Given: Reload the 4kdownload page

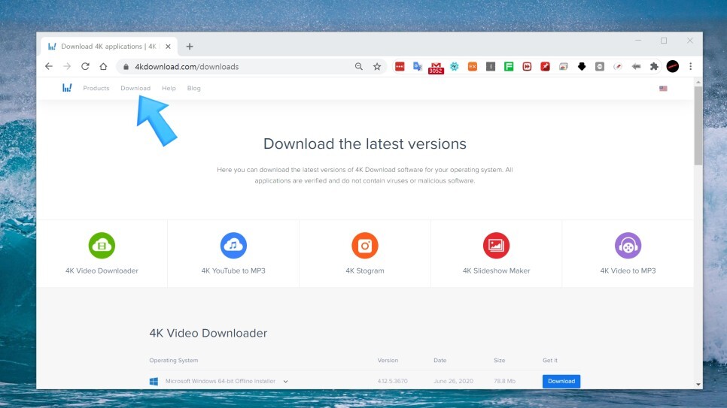Looking at the screenshot, I should click(85, 66).
